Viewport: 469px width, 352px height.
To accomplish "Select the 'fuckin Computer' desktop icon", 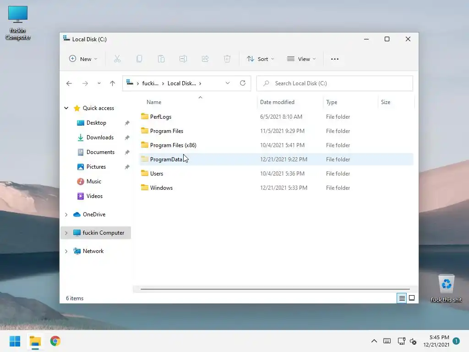I will (18, 23).
